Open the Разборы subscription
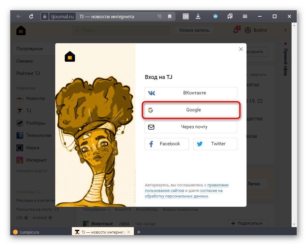Image resolution: width=307 pixels, height=245 pixels. click(x=35, y=123)
